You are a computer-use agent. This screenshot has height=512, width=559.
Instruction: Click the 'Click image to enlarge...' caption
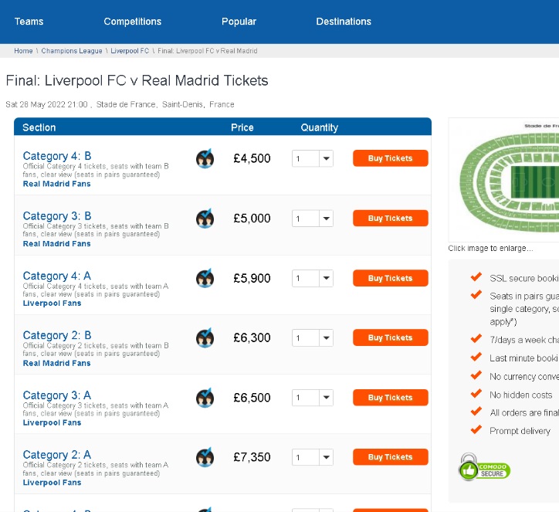pyautogui.click(x=490, y=248)
